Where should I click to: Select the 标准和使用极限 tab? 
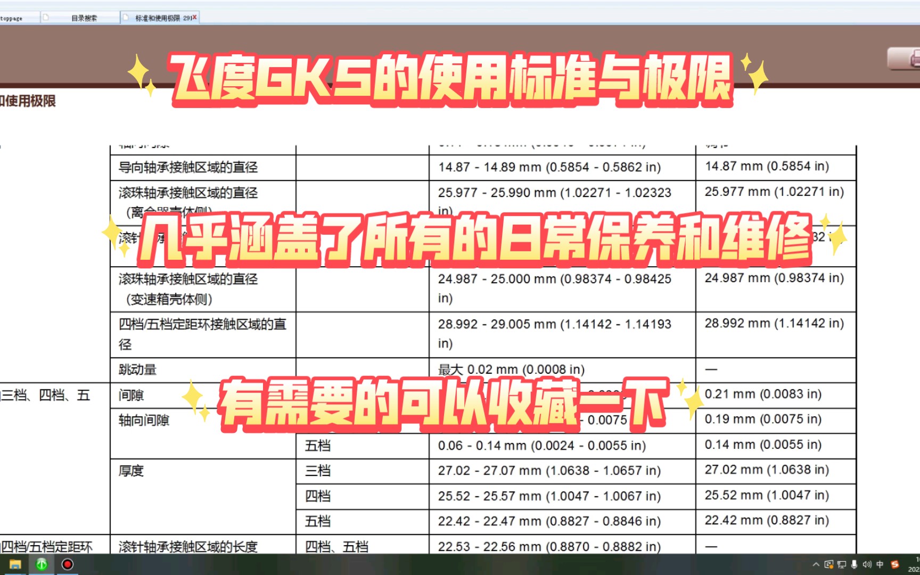(160, 18)
